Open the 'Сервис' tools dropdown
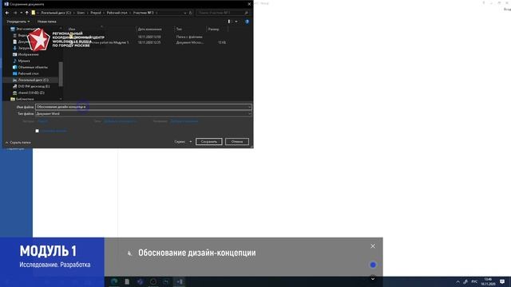Screen dimensions: 511x287 (x=183, y=142)
